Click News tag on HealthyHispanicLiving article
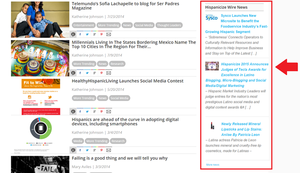Screen dimensions: 300x173 (103, 98)
